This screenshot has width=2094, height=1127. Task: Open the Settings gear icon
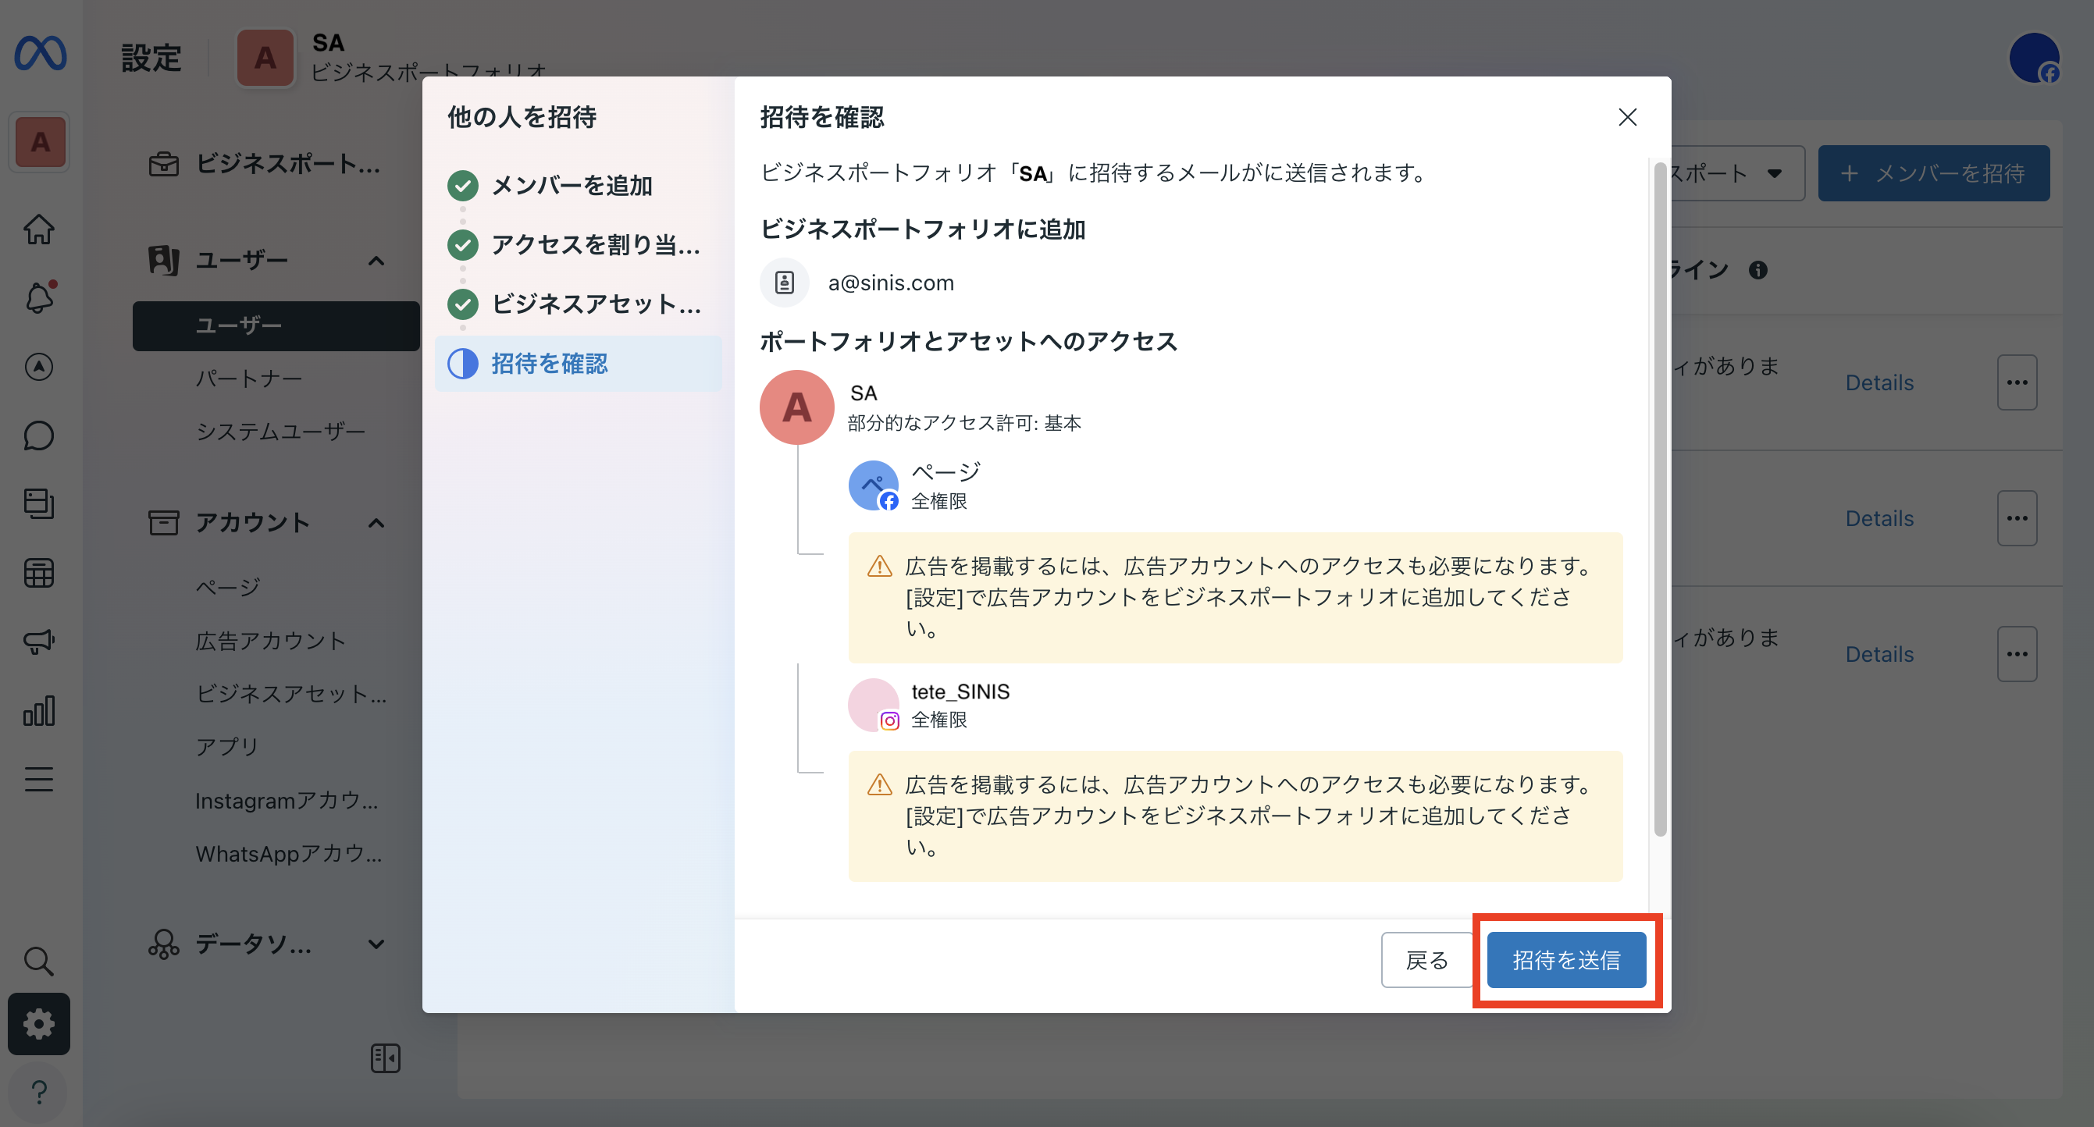coord(39,1024)
